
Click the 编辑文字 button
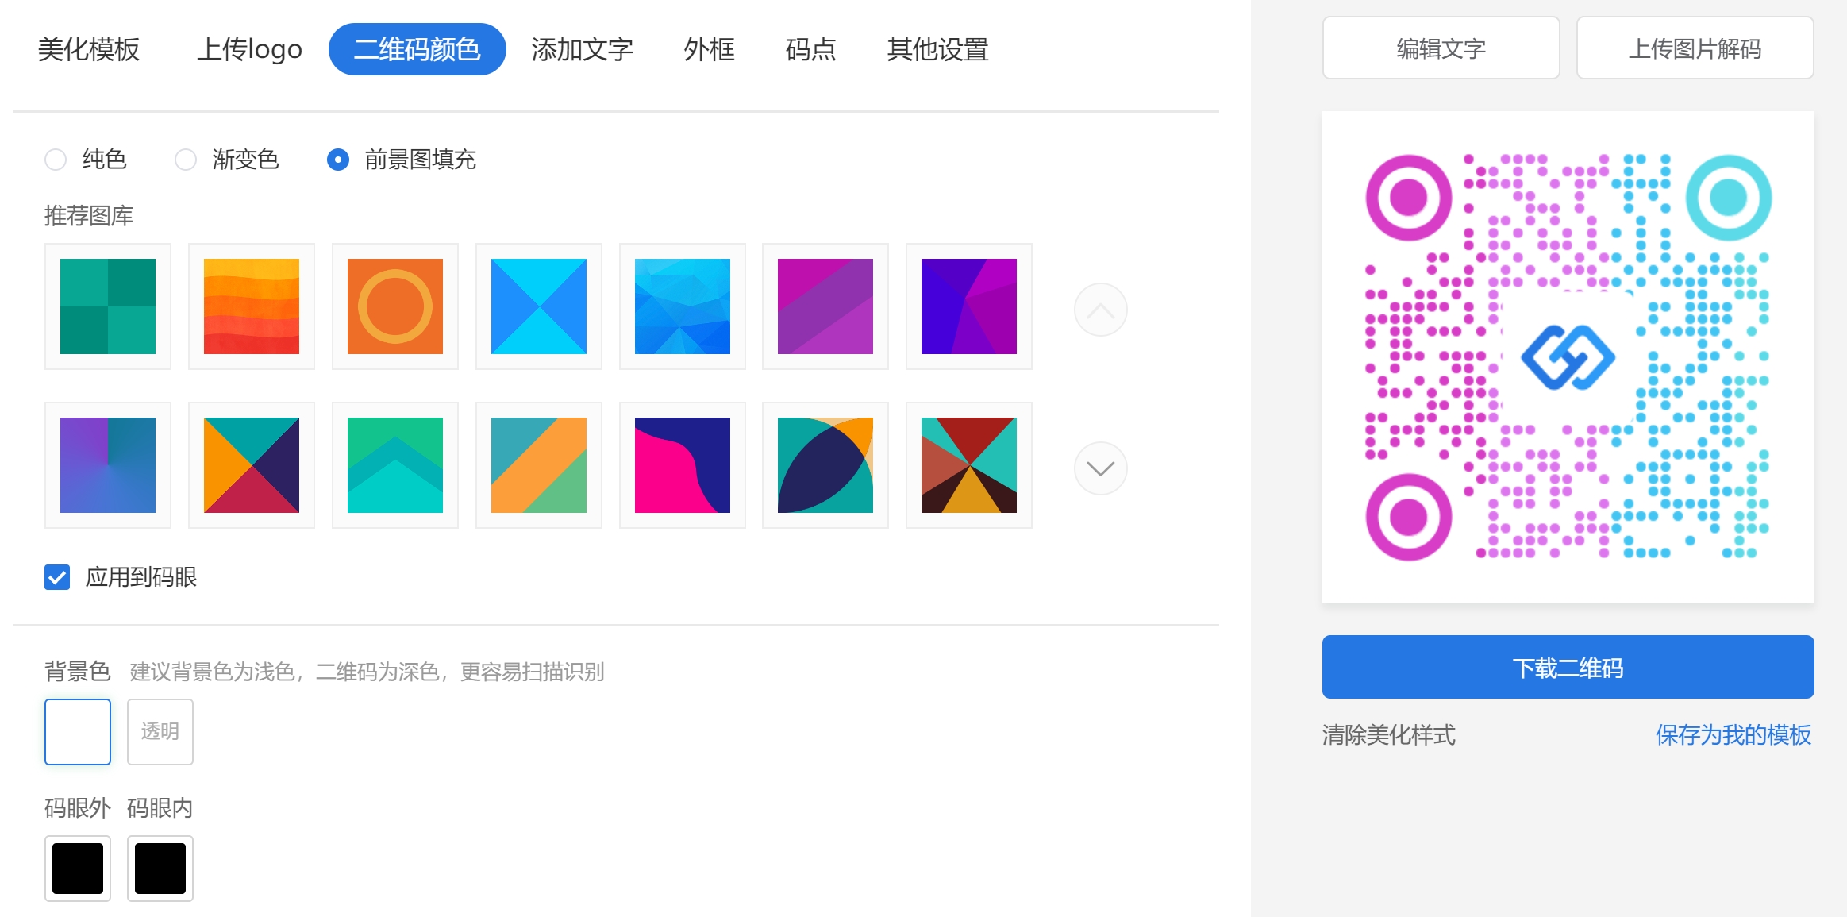(x=1441, y=48)
